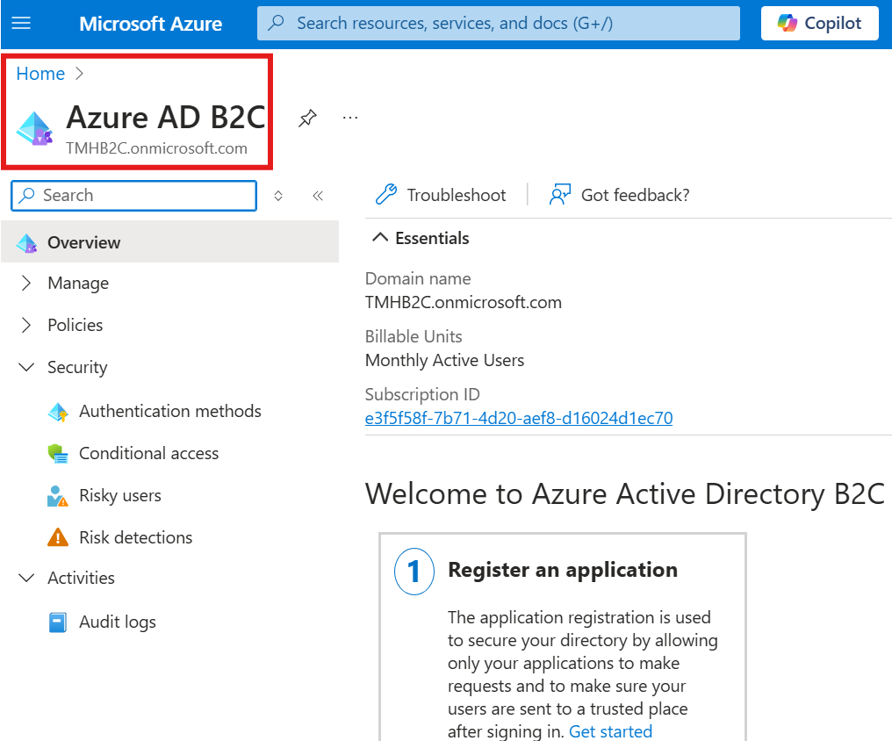The width and height of the screenshot is (892, 741).
Task: Follow the Get started link
Action: pyautogui.click(x=610, y=731)
